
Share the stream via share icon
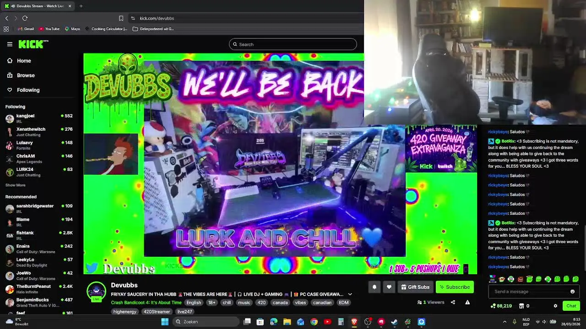[453, 302]
